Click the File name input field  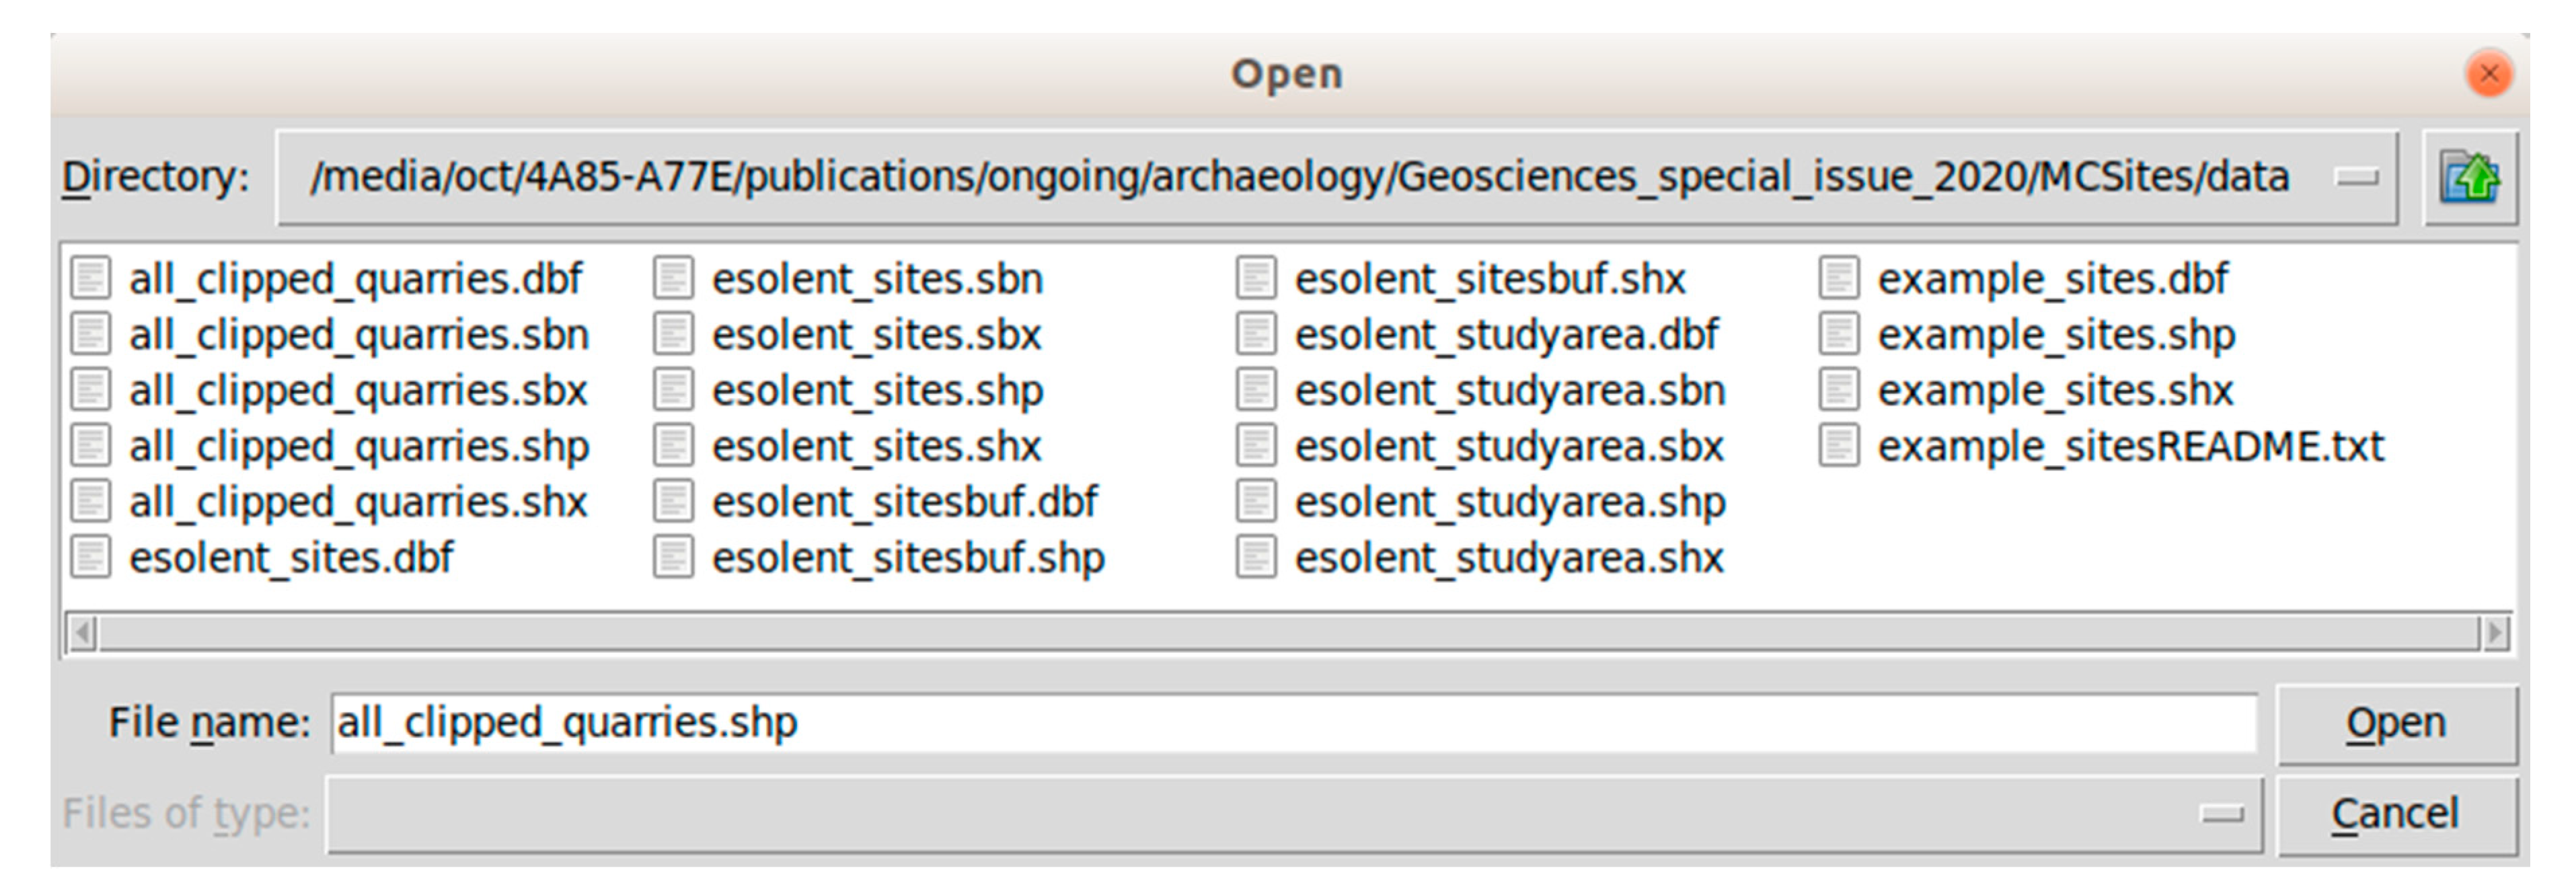1292,723
